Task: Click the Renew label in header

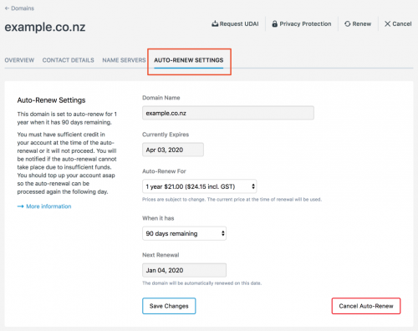Action: (x=362, y=23)
